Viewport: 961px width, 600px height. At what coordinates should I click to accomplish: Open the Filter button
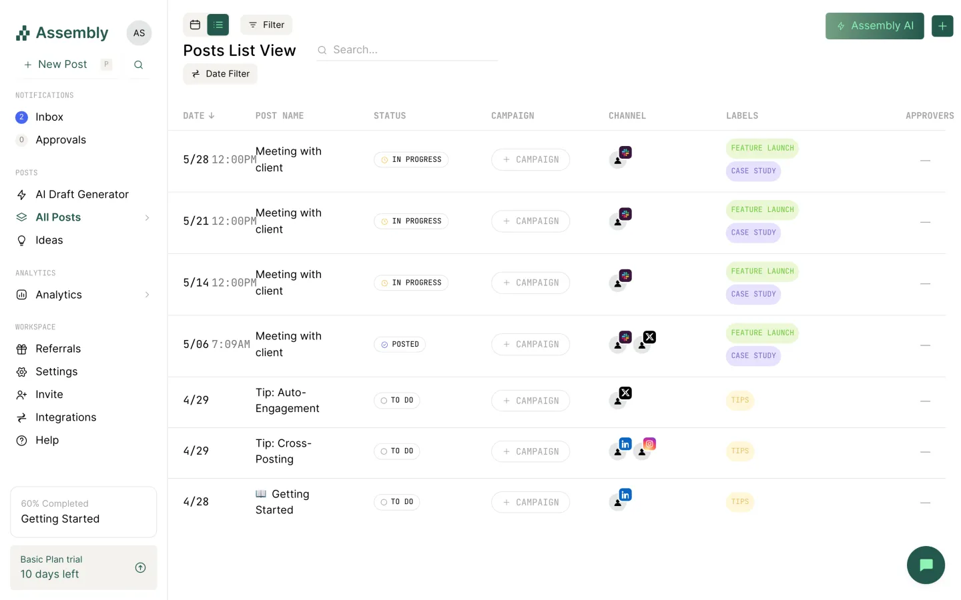click(266, 25)
